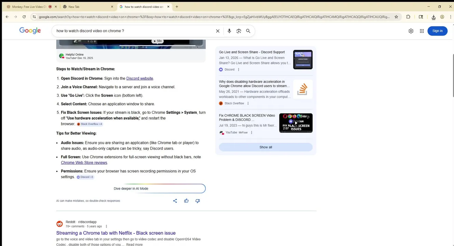Search by image with Lens icon
Image resolution: width=454 pixels, height=246 pixels.
239,31
